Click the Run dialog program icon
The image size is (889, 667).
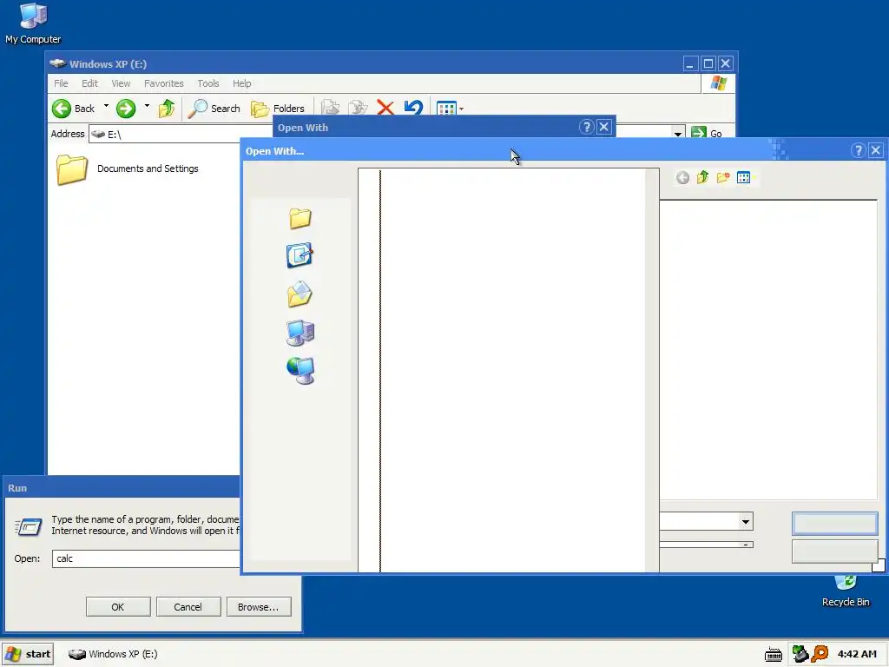(x=29, y=527)
